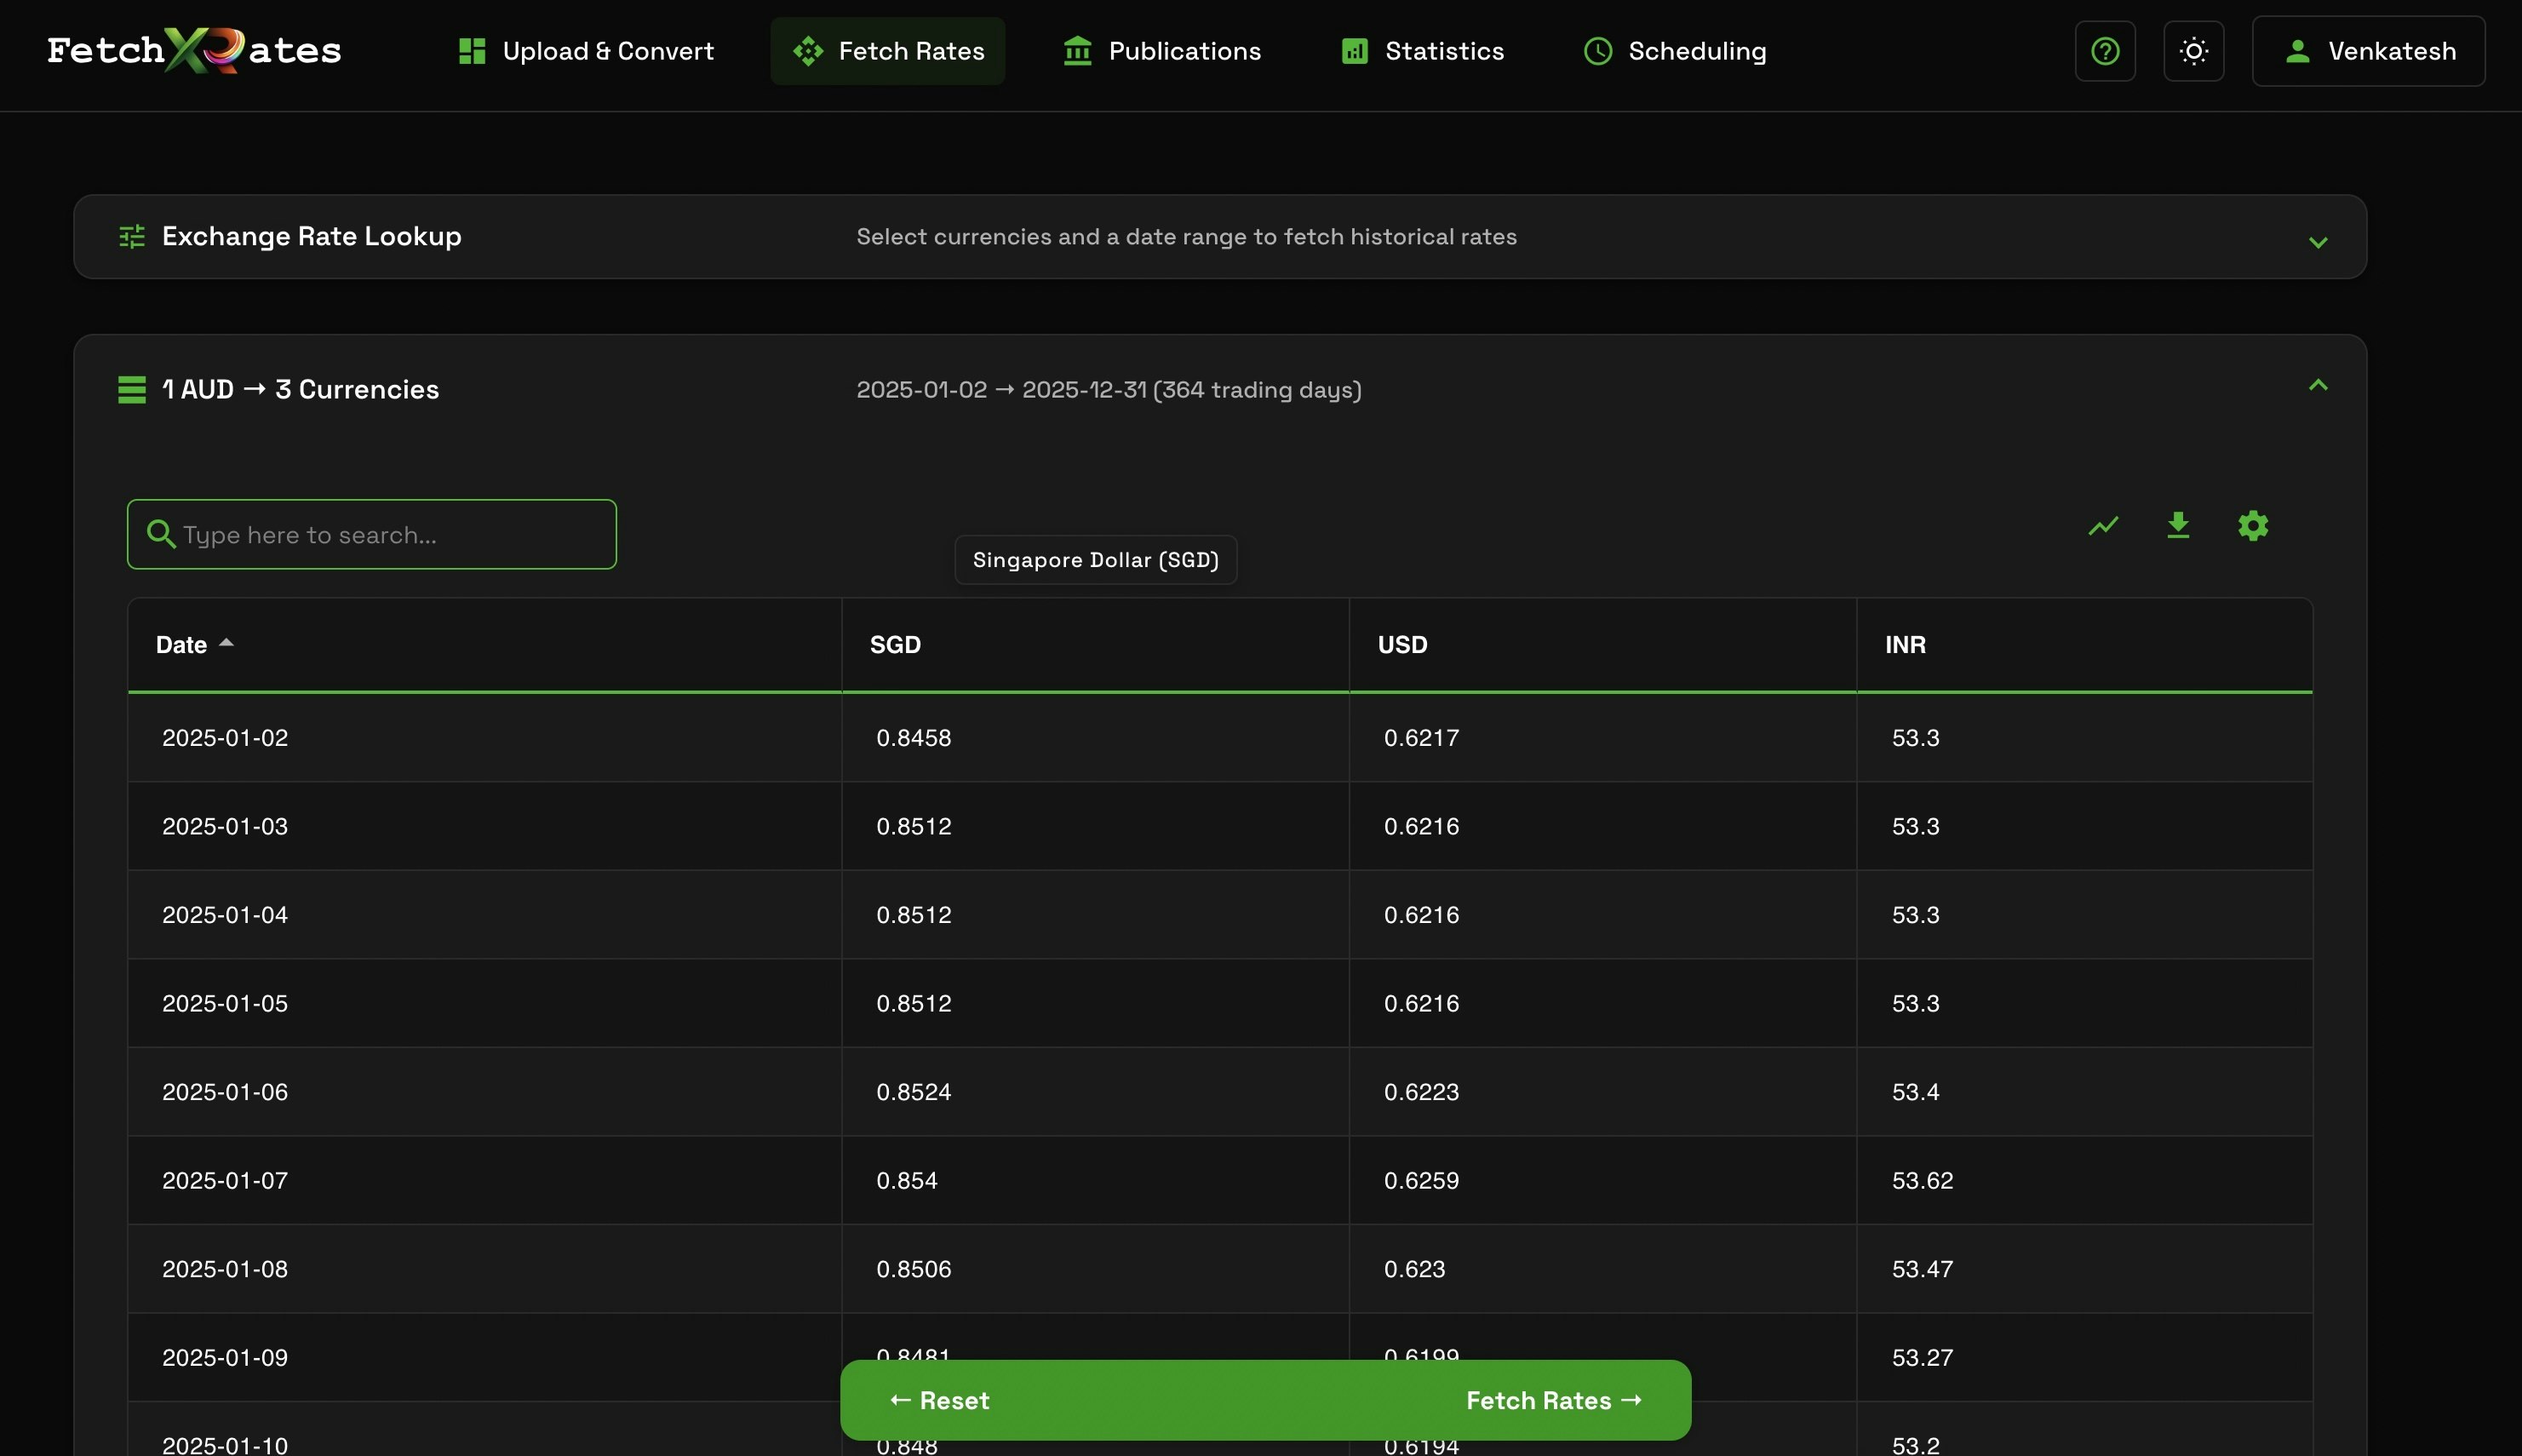Click INR value 53.27
2522x1456 pixels.
pyautogui.click(x=1922, y=1357)
